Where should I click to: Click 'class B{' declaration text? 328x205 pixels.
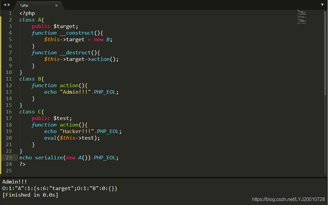(x=32, y=79)
